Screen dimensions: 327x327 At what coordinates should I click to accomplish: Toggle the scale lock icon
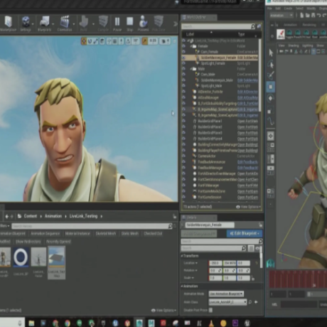click(253, 278)
